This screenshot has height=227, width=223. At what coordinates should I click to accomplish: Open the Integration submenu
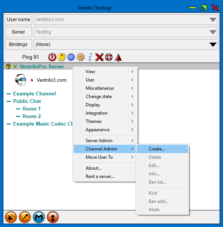coord(105,113)
